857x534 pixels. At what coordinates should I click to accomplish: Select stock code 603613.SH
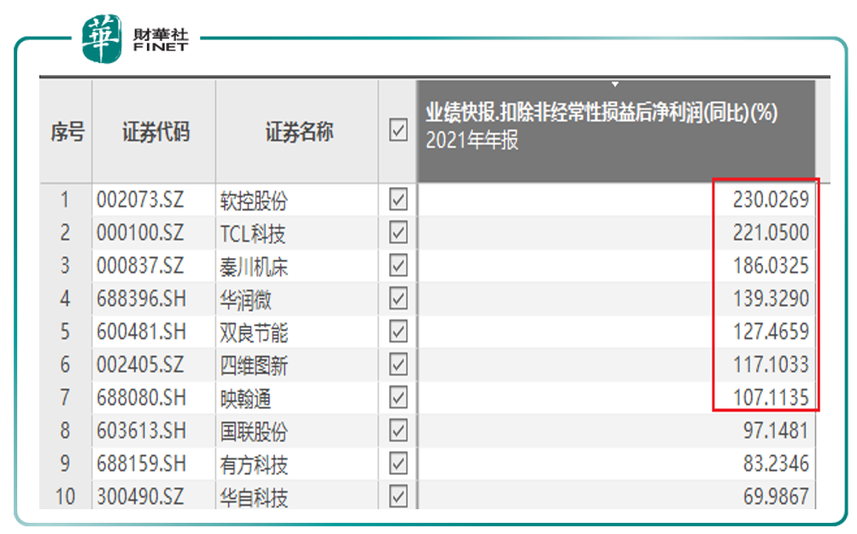[142, 431]
